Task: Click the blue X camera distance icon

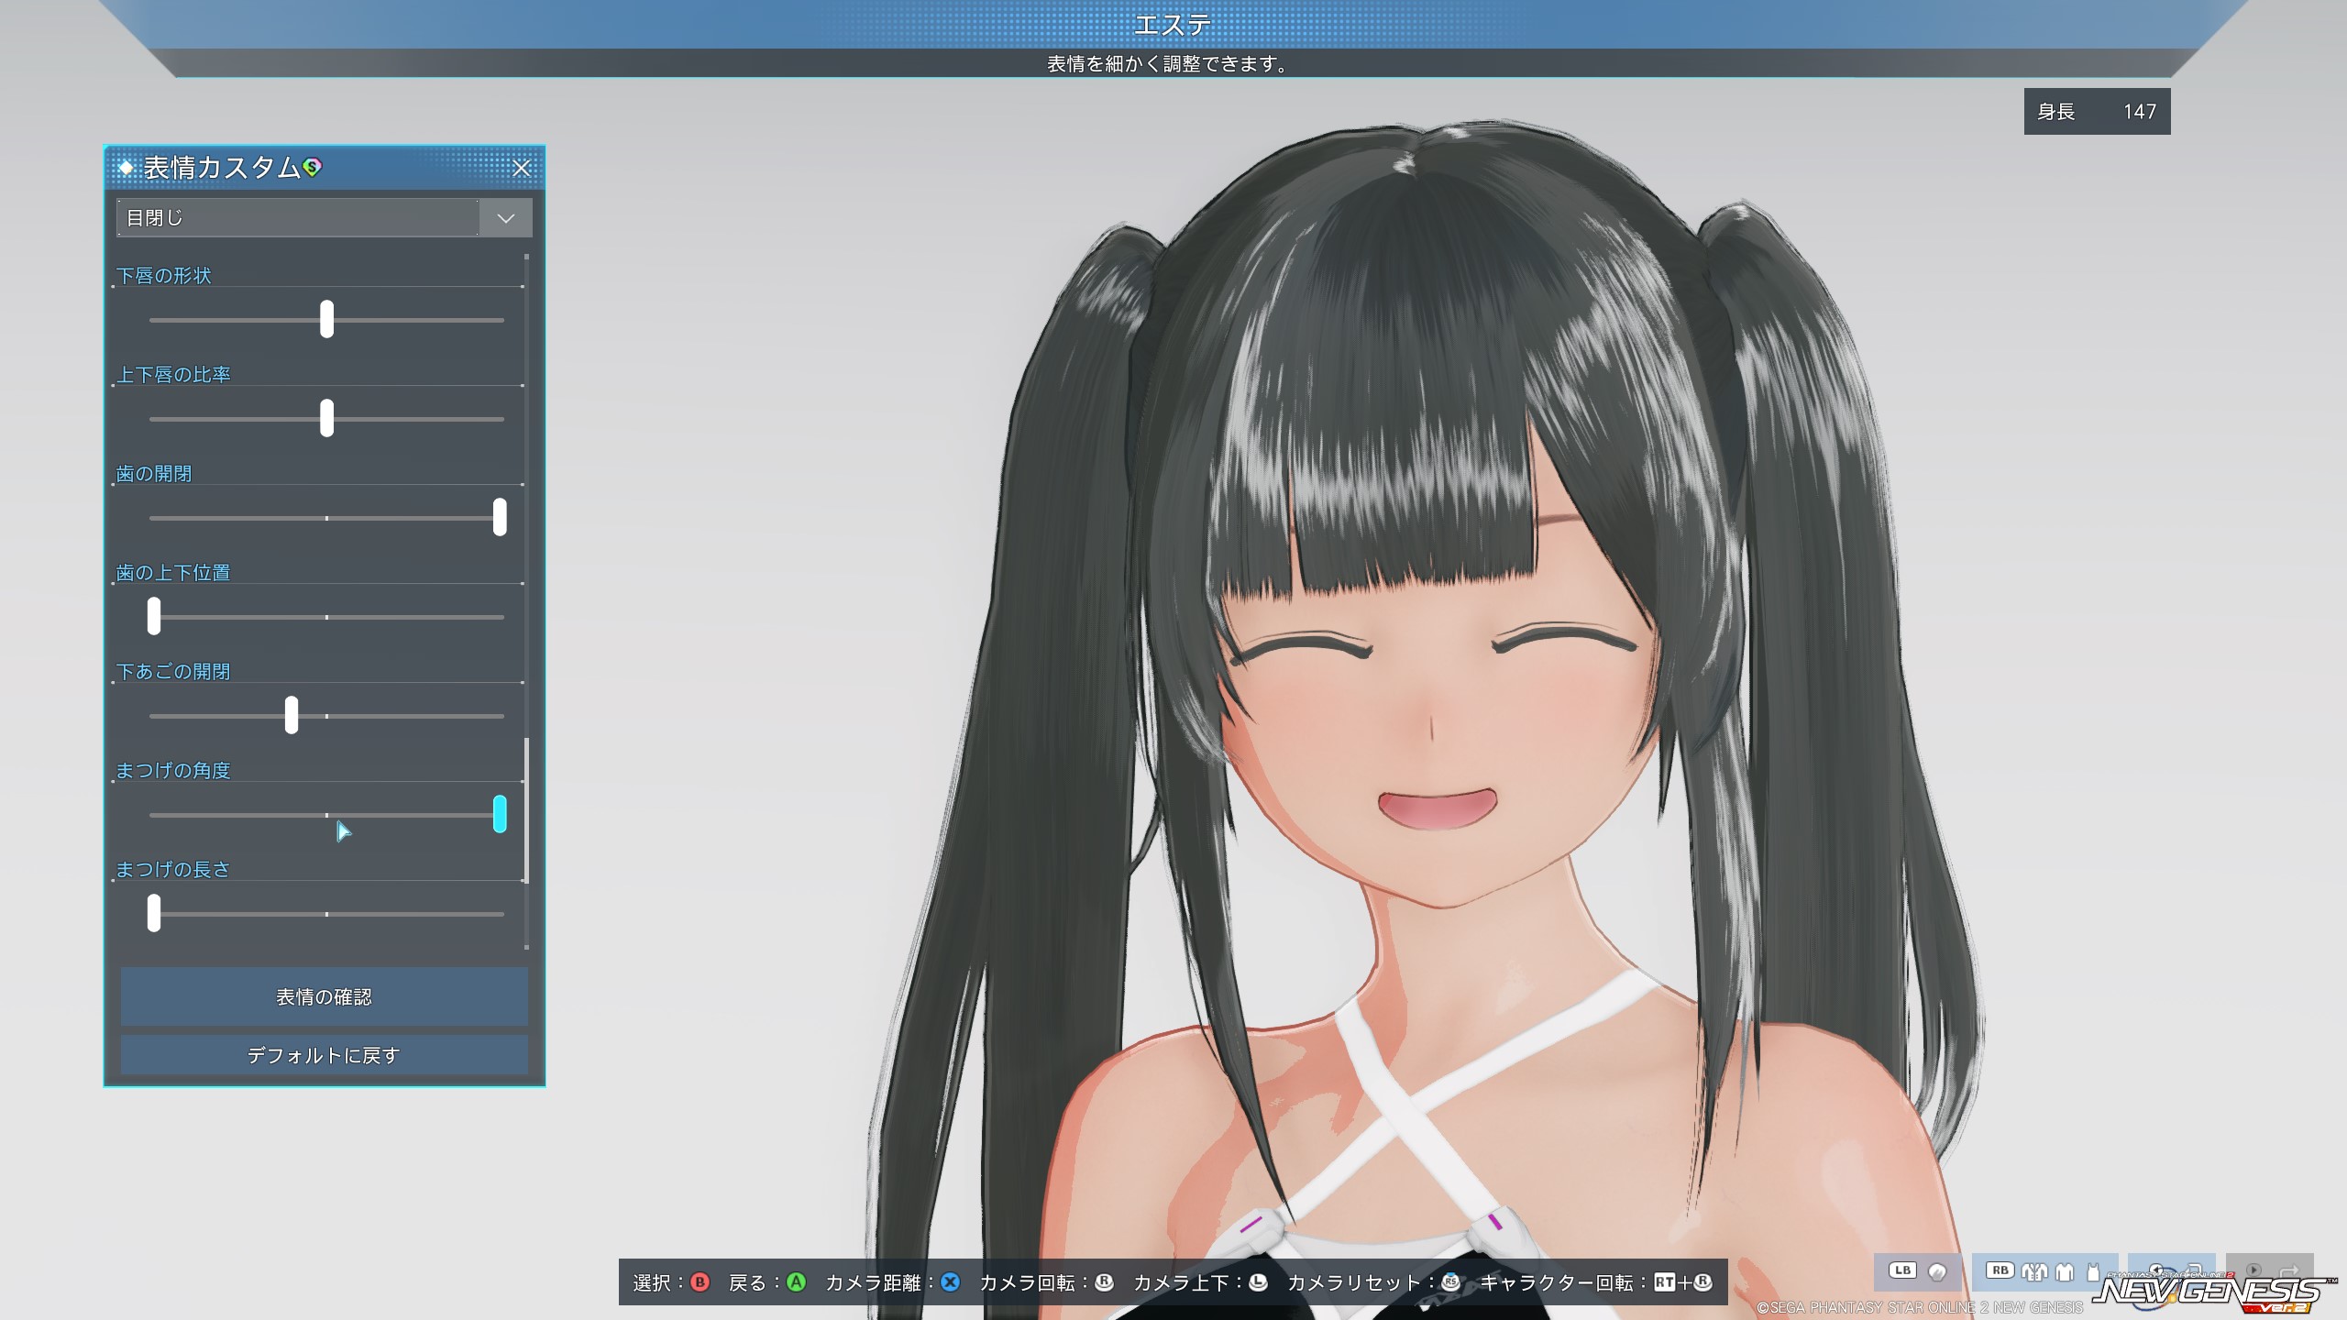Action: coord(951,1282)
